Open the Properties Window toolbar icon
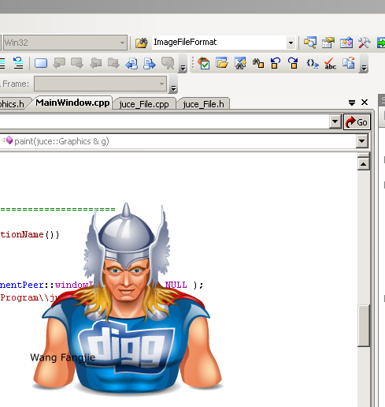385x407 pixels. coord(328,43)
